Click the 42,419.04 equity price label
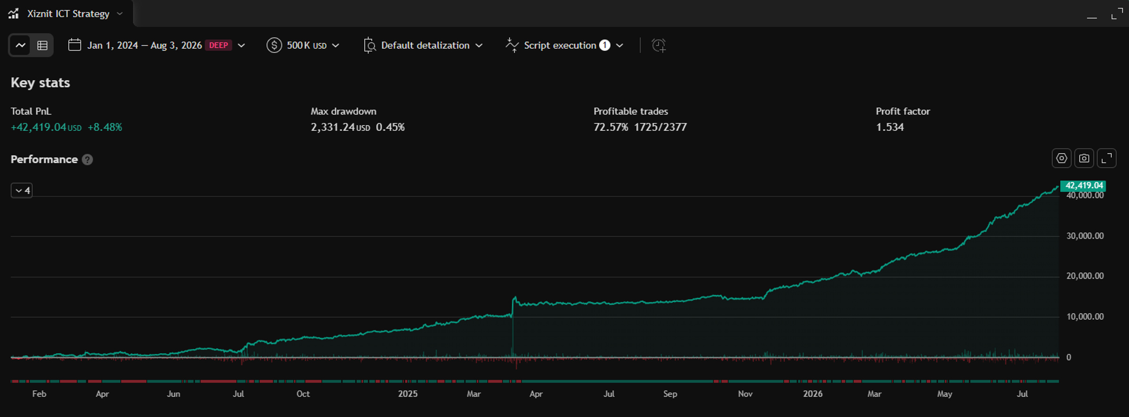The image size is (1129, 417). point(1083,186)
